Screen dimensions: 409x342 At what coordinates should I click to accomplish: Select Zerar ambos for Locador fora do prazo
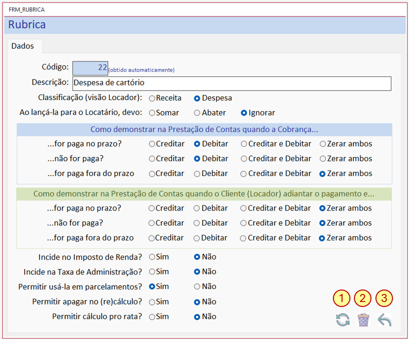point(322,238)
